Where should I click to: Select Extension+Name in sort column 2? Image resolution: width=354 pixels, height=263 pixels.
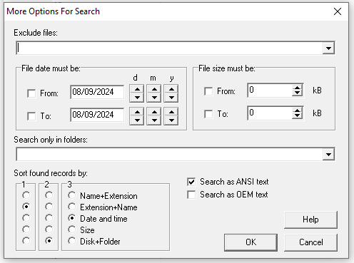(x=49, y=207)
